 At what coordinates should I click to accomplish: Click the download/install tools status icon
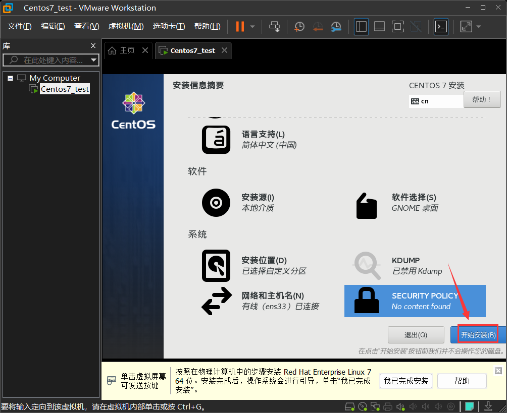click(x=488, y=406)
